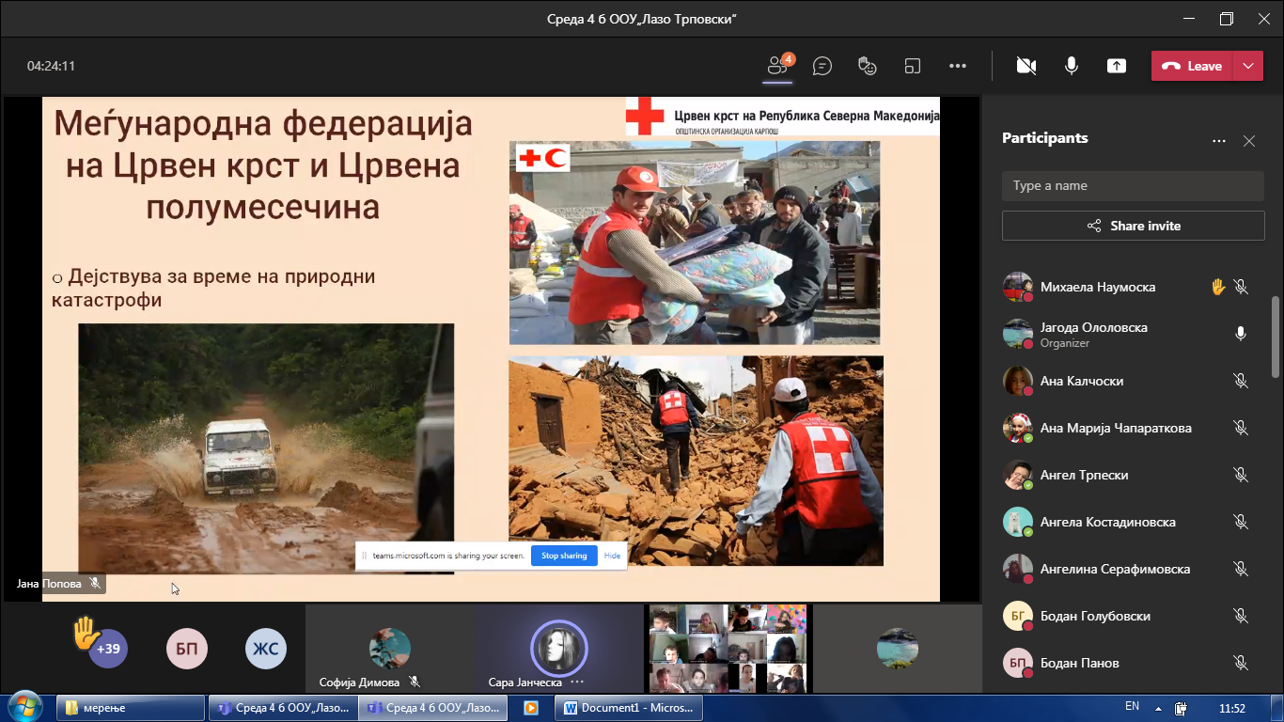1284x722 pixels.
Task: Expand the +39 overflow participants list
Action: point(108,649)
